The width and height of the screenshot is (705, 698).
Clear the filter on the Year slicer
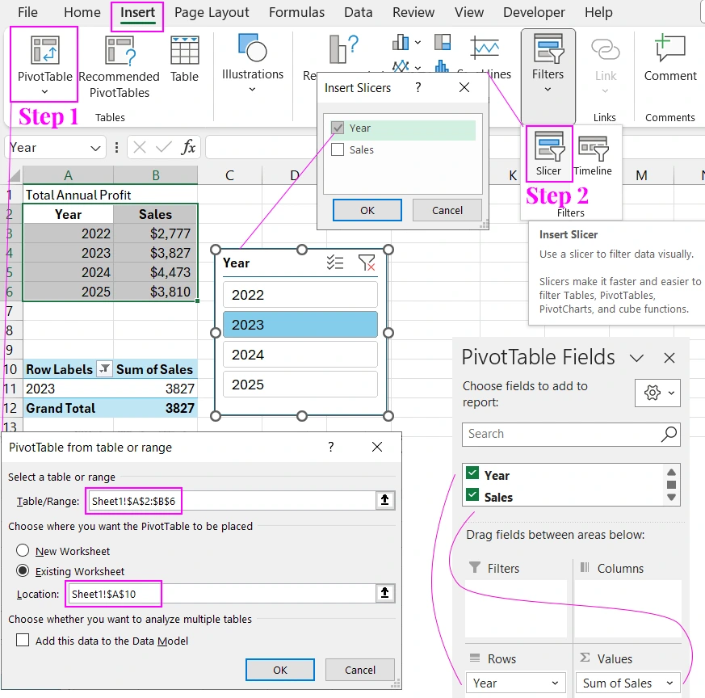(370, 263)
